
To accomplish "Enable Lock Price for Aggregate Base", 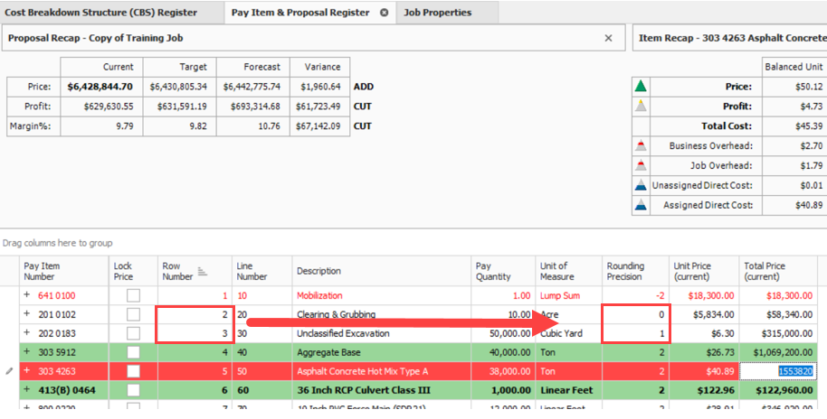I will [133, 352].
